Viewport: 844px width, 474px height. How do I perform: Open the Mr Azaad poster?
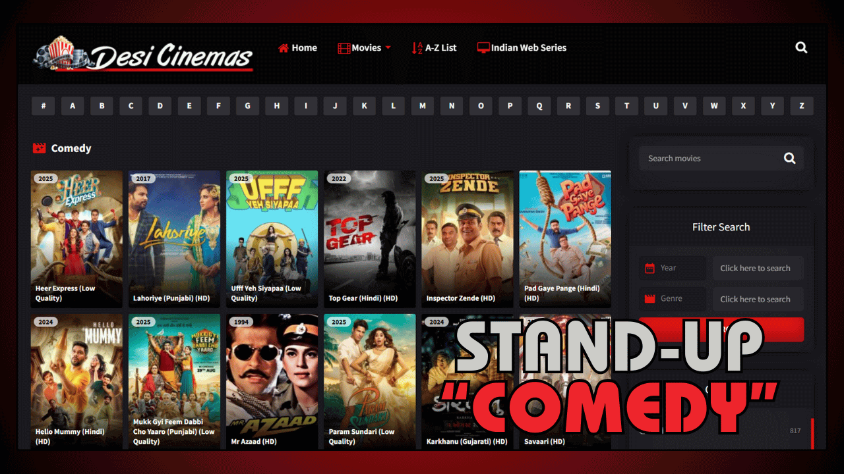[x=272, y=382]
